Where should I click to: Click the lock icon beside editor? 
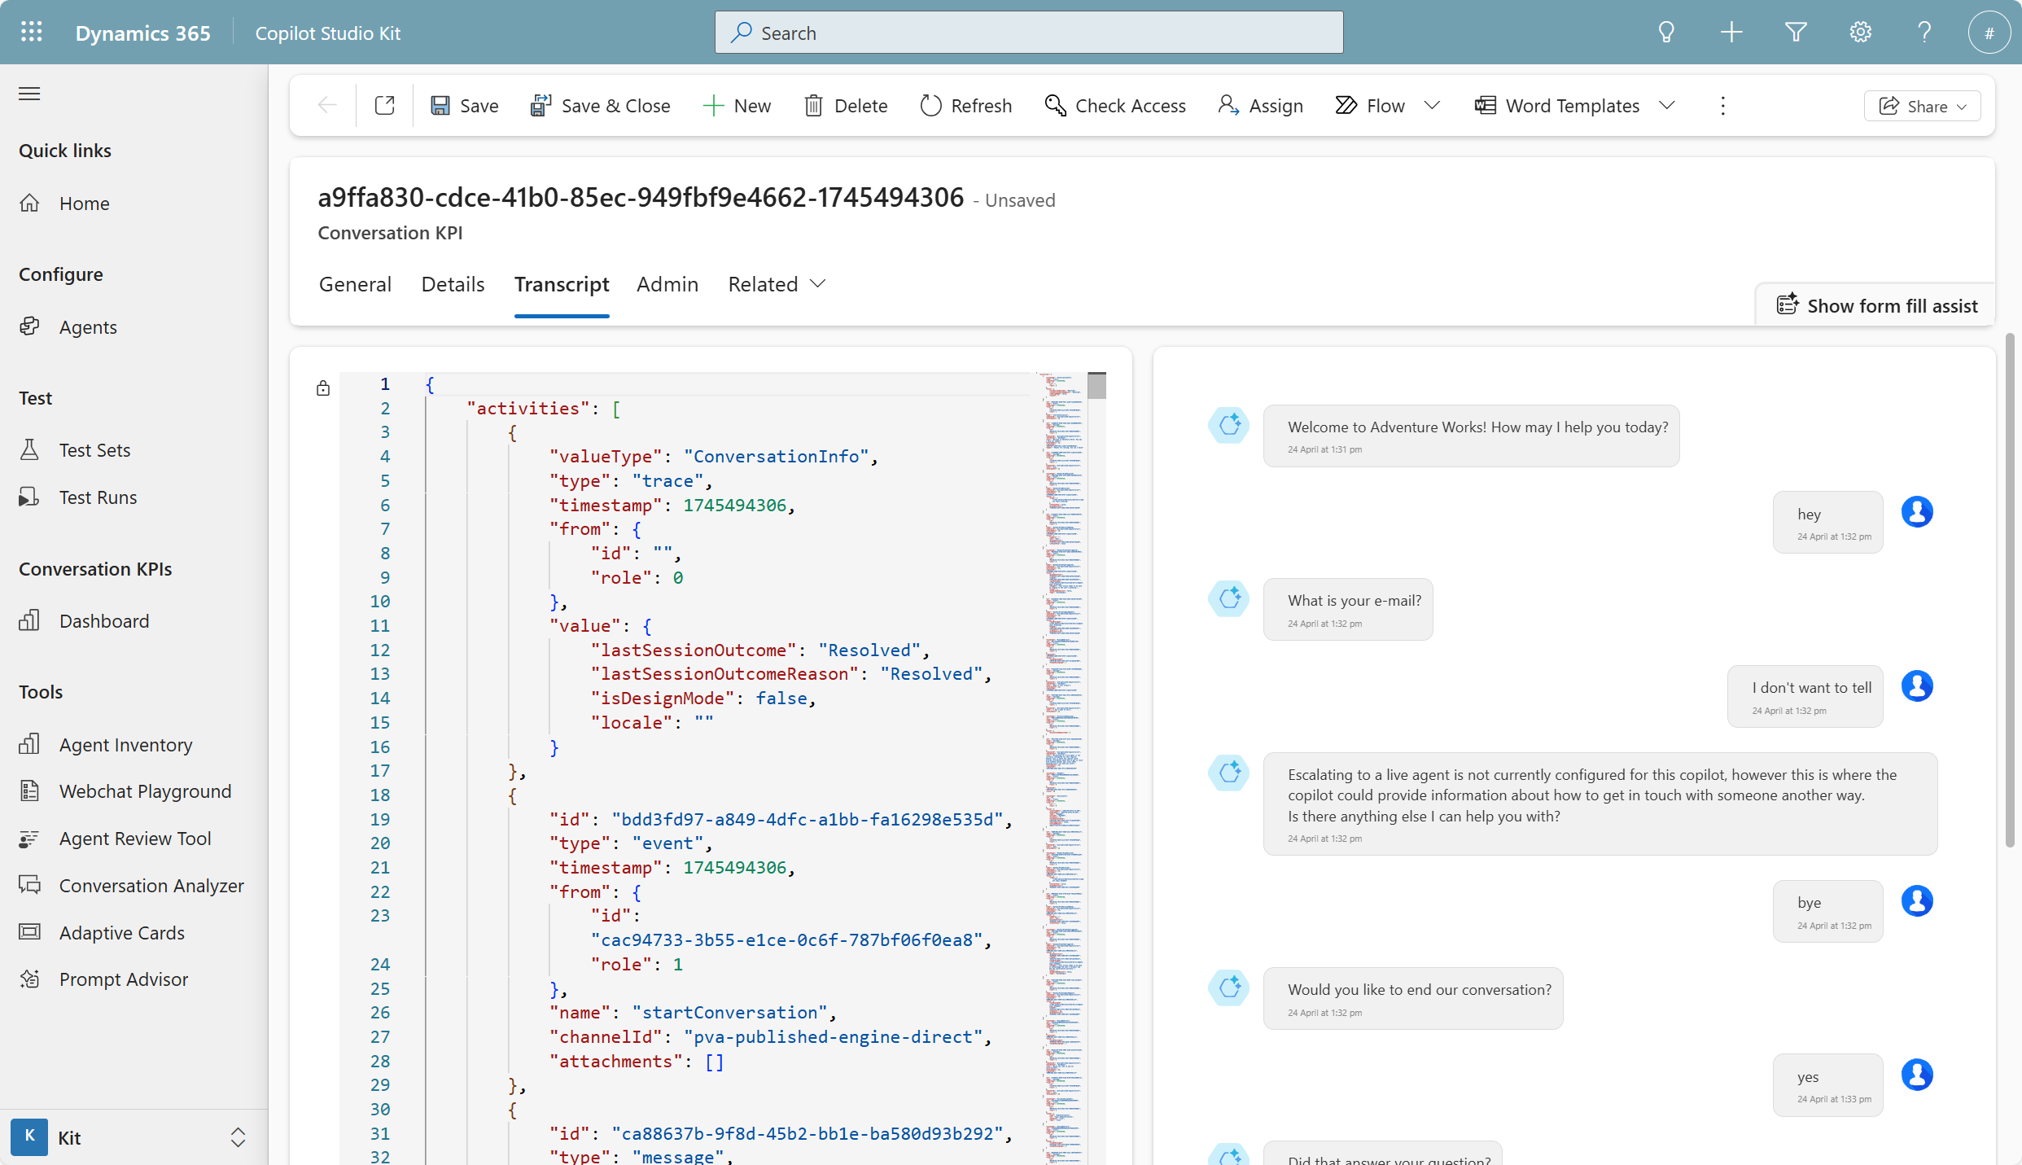click(x=323, y=388)
